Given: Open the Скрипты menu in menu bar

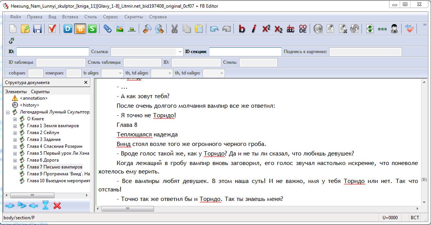Looking at the screenshot, I should [x=133, y=17].
